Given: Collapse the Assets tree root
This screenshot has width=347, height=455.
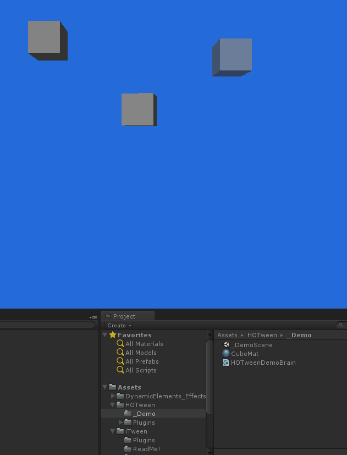Looking at the screenshot, I should [105, 387].
